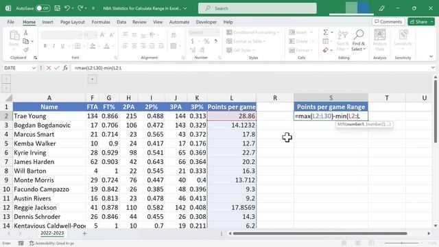Click the macro recording icon in status bar
The image size is (439, 247).
(21, 243)
